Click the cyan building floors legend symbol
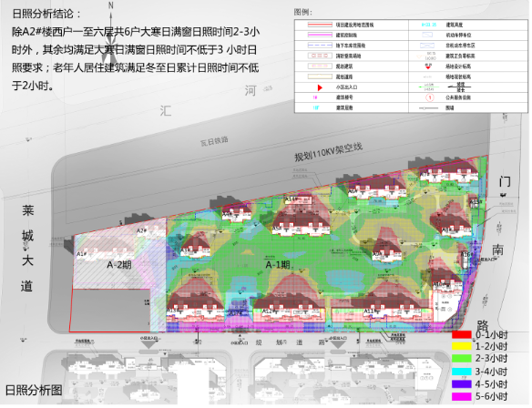 (316, 107)
